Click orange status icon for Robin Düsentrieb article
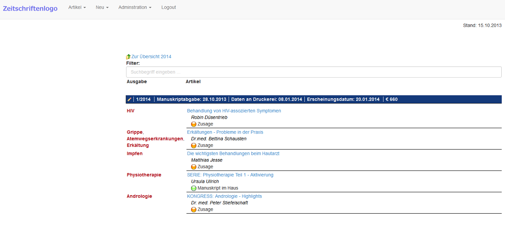505x228 pixels. coord(194,124)
